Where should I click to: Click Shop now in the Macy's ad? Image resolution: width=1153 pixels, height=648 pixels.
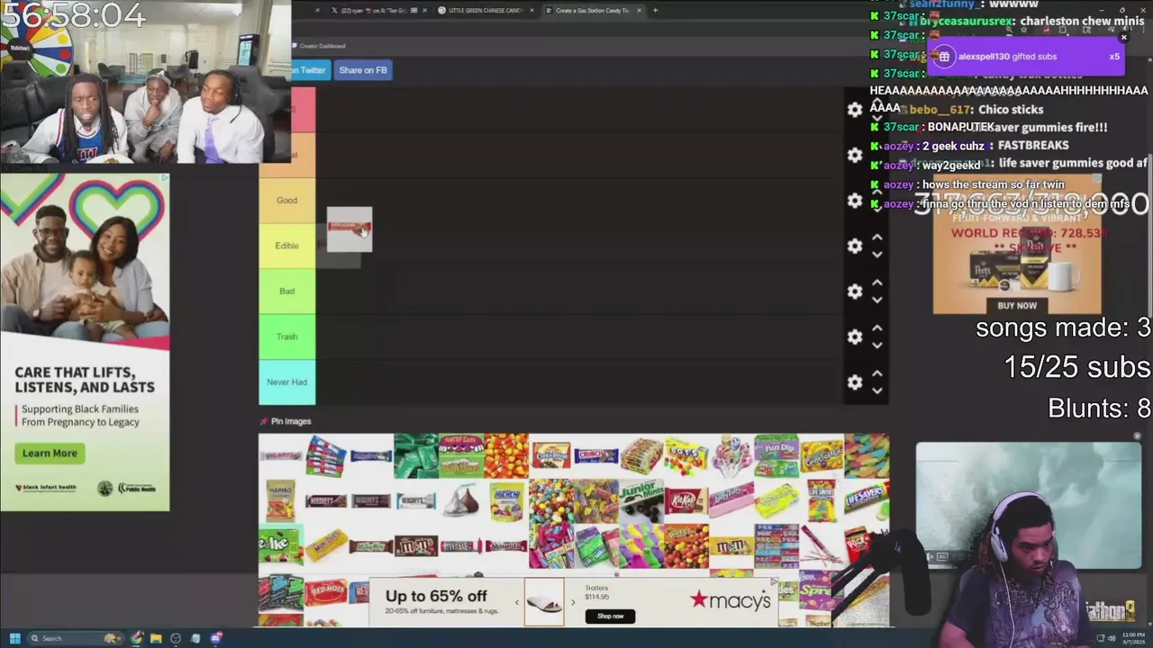point(610,616)
